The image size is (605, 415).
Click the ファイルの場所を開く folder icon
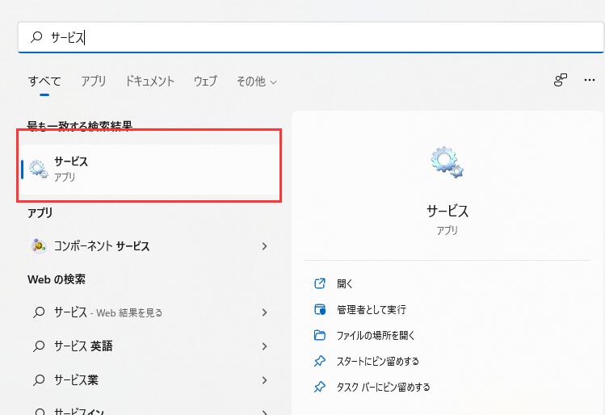coord(320,335)
